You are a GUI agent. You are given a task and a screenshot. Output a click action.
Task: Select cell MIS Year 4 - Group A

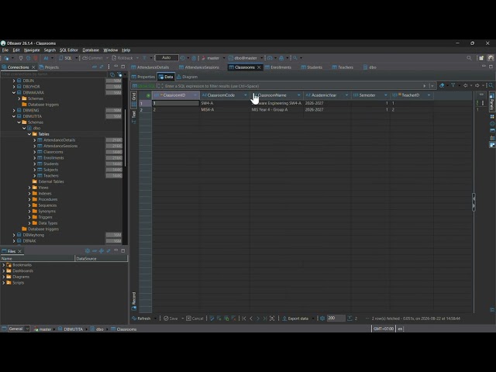click(x=277, y=109)
